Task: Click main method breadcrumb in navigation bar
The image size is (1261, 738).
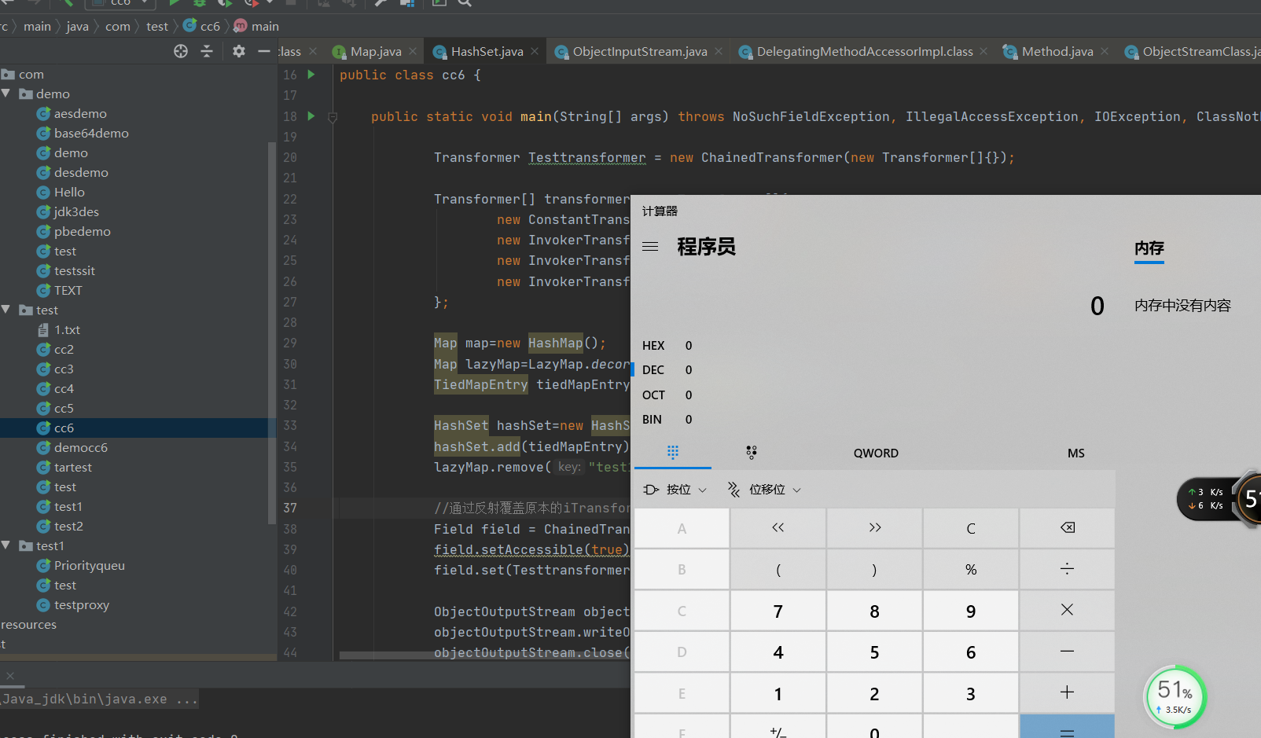Action: click(x=256, y=26)
